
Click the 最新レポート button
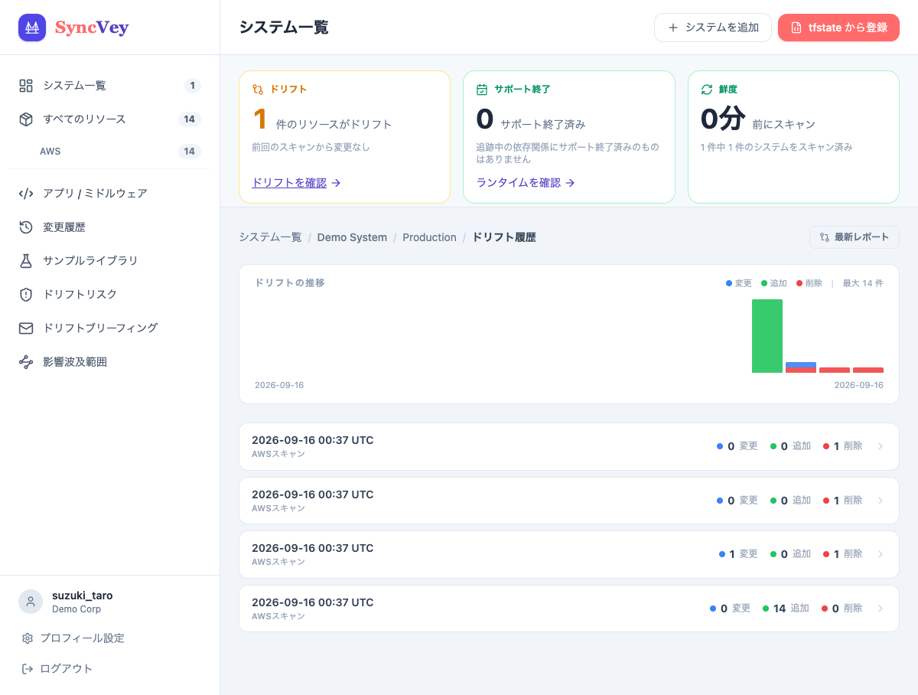point(855,237)
